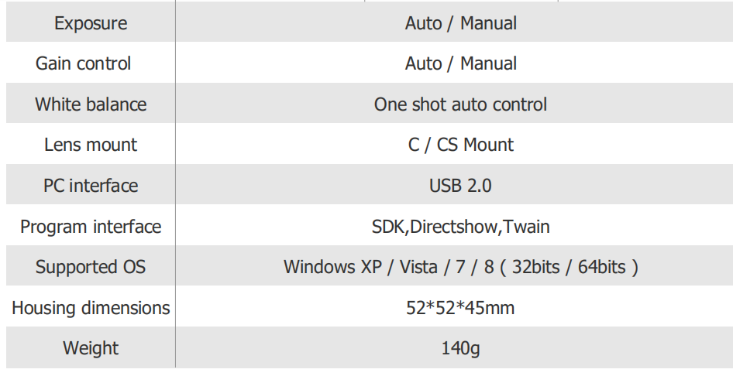733x383 pixels.
Task: Select Auto / Manual value for Gain control
Action: tap(460, 63)
